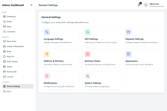Open the SEO Settings card title
This screenshot has height=111, width=167.
pyautogui.click(x=91, y=39)
